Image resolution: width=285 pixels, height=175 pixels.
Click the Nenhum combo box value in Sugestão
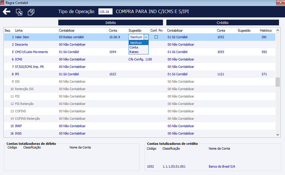(136, 37)
